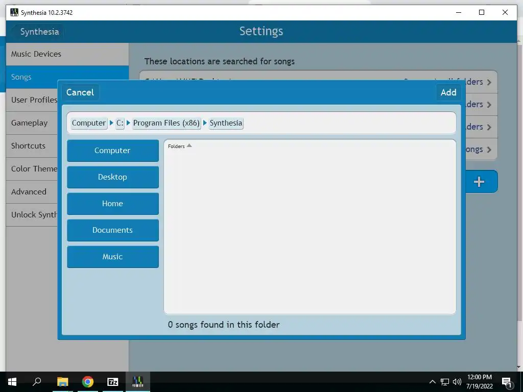
Task: Open the volume tray icon
Action: 457,382
